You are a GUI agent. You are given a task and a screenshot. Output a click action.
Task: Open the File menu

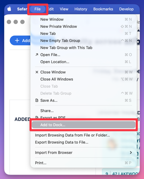tap(38, 9)
